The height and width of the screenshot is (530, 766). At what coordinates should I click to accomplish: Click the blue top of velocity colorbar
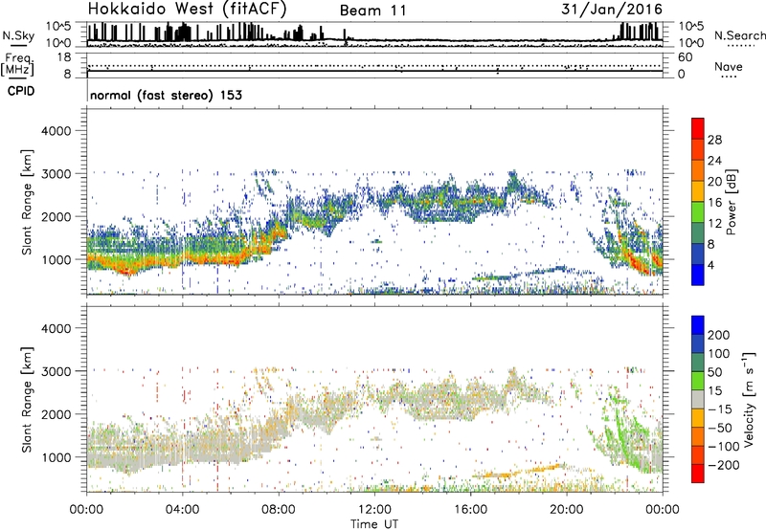pyautogui.click(x=698, y=325)
